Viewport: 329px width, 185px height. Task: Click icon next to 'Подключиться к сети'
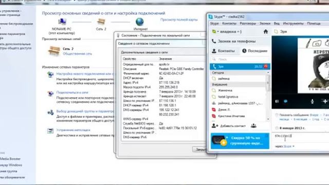50,94
